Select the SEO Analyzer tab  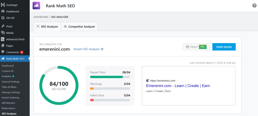tap(47, 26)
